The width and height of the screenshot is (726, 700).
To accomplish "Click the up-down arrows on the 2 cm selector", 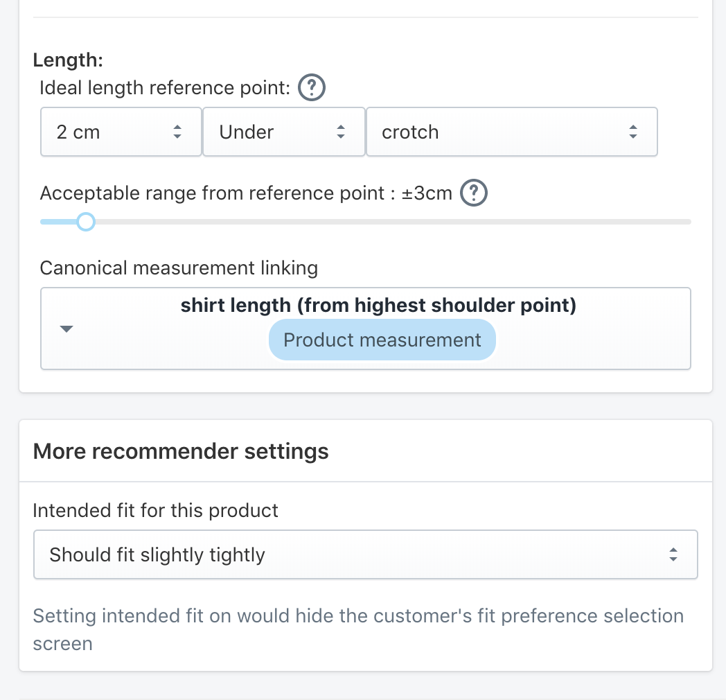I will (179, 132).
